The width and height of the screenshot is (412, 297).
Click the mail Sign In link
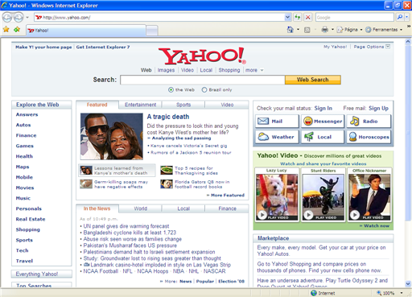[x=323, y=108]
